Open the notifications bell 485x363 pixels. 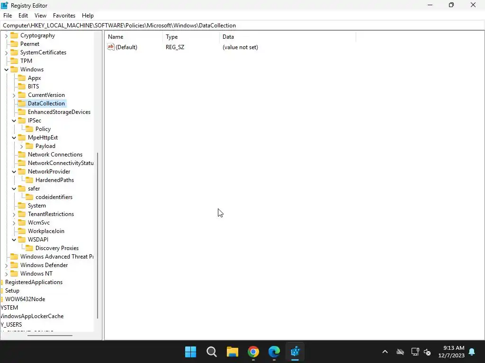click(x=472, y=352)
